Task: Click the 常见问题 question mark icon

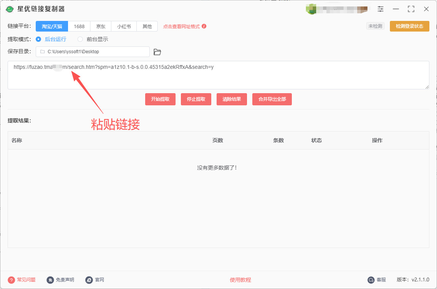Action: pos(11,280)
